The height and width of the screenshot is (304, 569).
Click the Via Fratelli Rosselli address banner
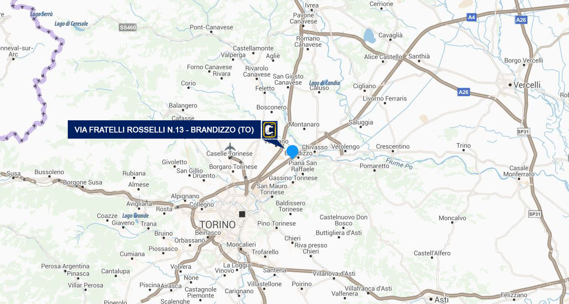(164, 130)
